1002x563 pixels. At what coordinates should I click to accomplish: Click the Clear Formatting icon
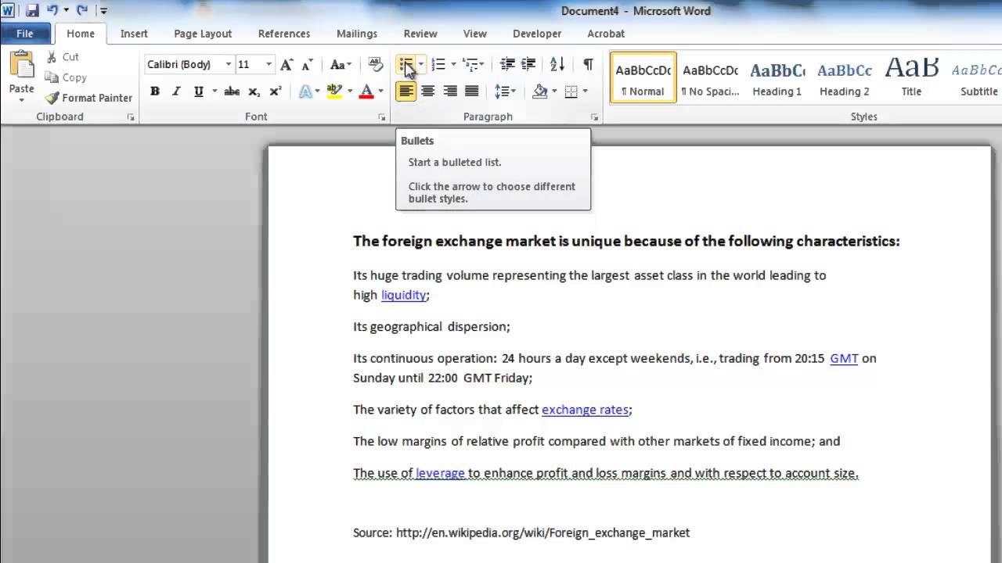376,65
